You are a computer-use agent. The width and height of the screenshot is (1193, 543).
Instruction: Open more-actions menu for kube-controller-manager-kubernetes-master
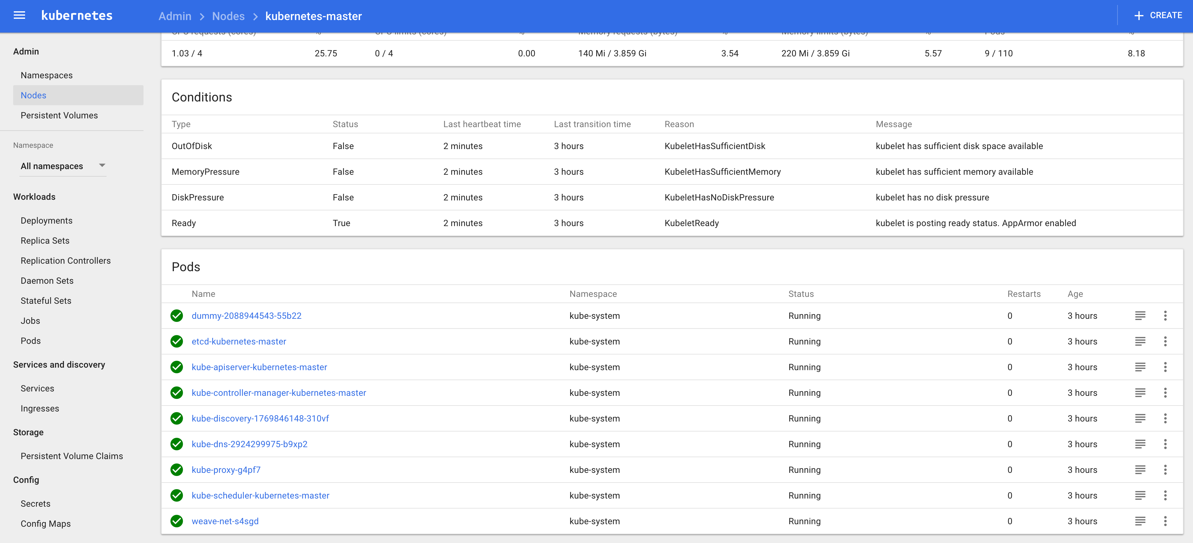pyautogui.click(x=1165, y=393)
